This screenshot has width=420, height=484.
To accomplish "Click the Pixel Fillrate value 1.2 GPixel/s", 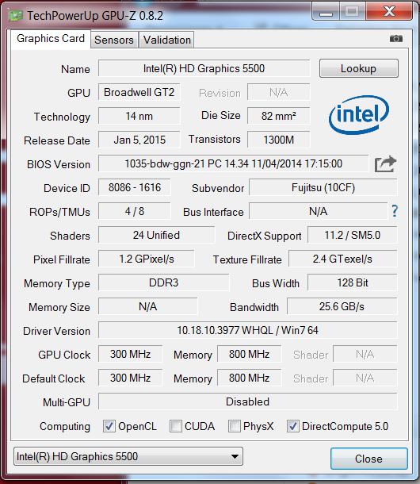I will tap(147, 259).
